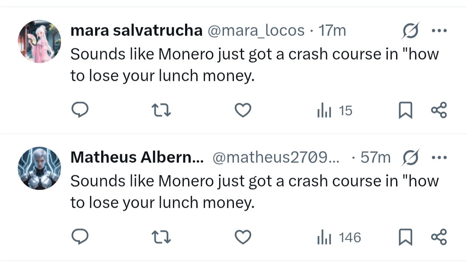Bookmark mara salvatrucha's tweet
The image size is (467, 275).
tap(405, 111)
